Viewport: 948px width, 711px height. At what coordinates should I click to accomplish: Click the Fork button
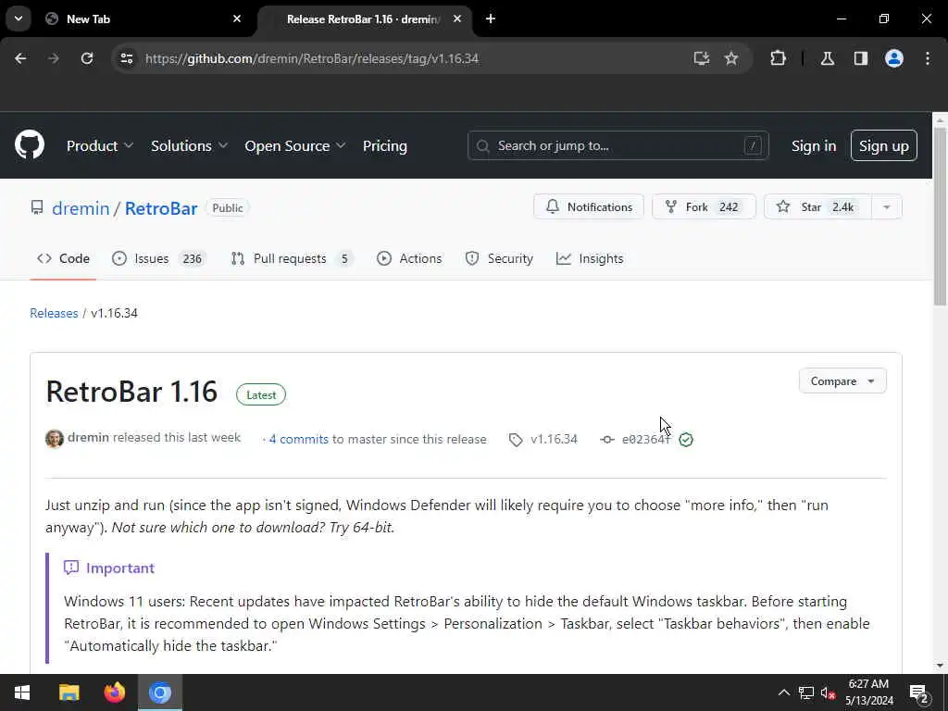(704, 206)
